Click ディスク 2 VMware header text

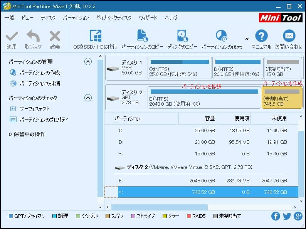190,167
